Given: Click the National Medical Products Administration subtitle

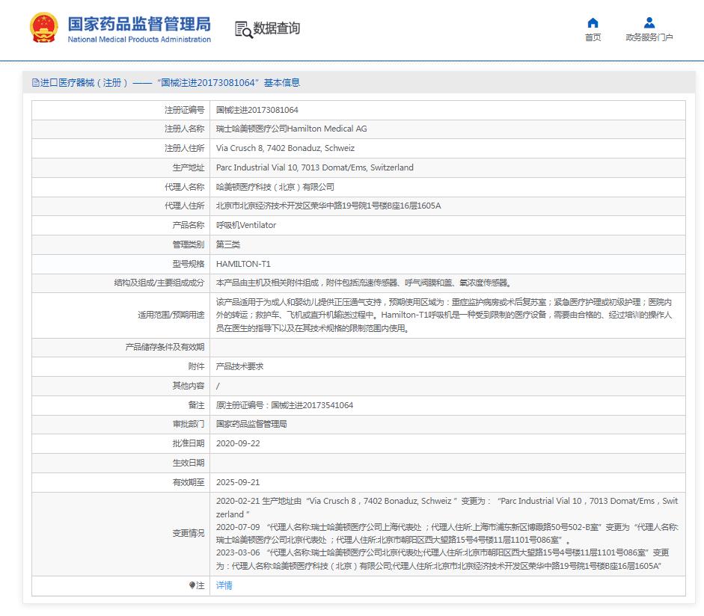Looking at the screenshot, I should pyautogui.click(x=139, y=40).
